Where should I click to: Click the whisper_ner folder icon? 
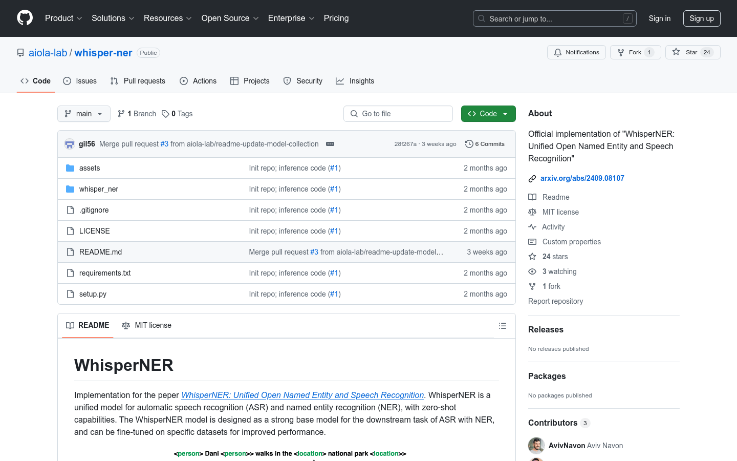[70, 189]
